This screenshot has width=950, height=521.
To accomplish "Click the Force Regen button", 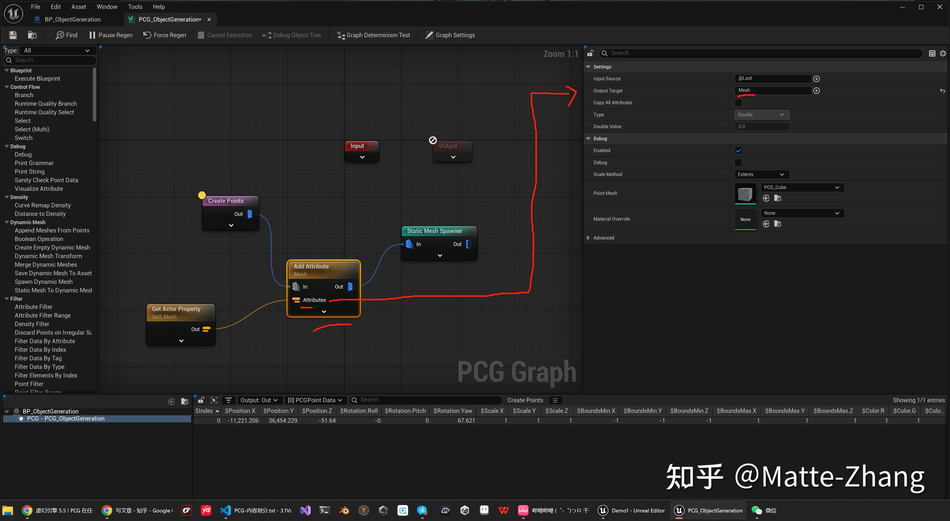I will coord(164,35).
